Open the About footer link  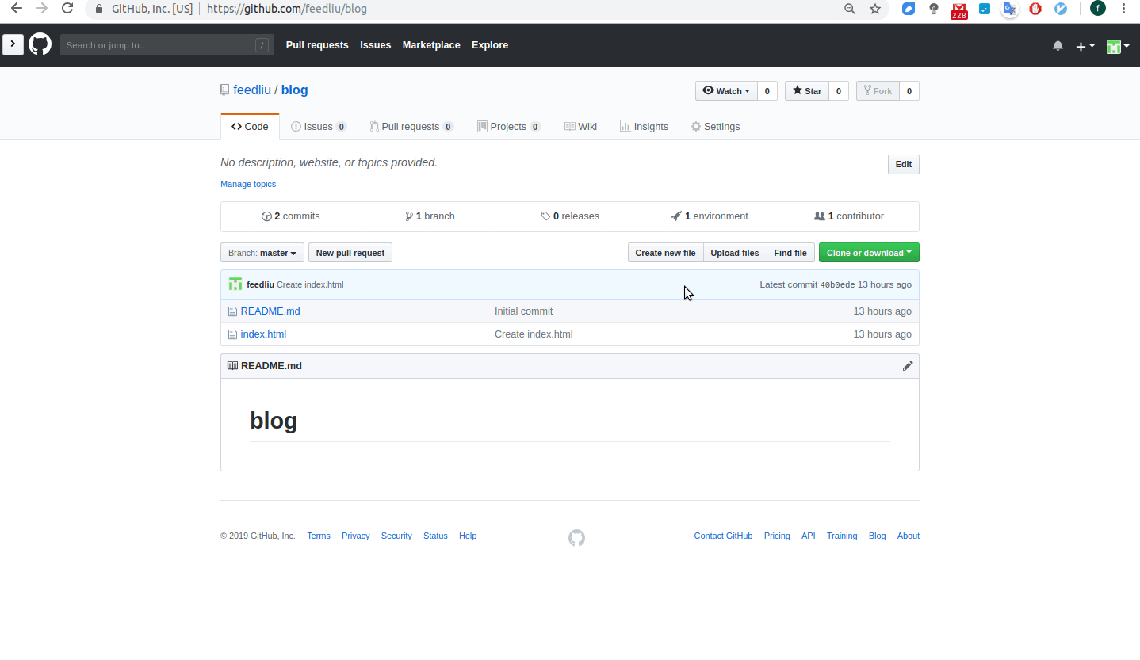[x=909, y=536]
